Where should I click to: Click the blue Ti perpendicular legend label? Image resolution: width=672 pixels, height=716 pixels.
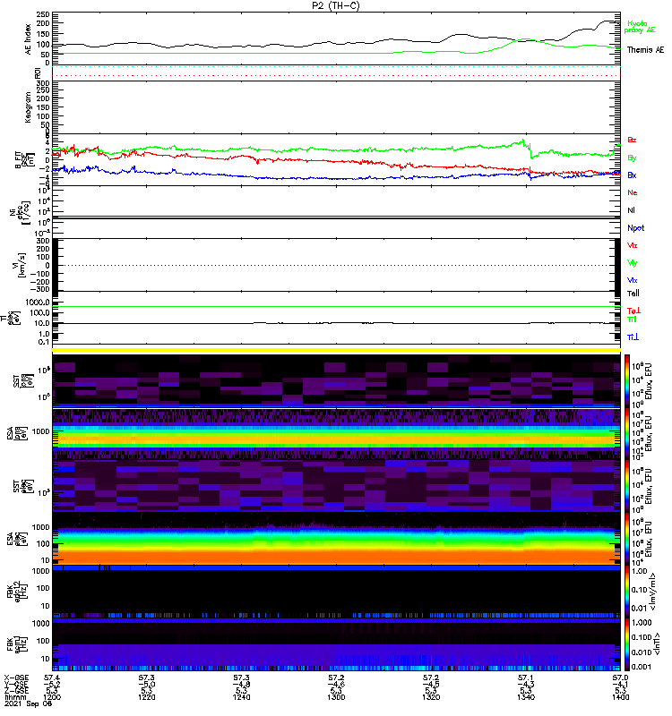click(x=633, y=337)
